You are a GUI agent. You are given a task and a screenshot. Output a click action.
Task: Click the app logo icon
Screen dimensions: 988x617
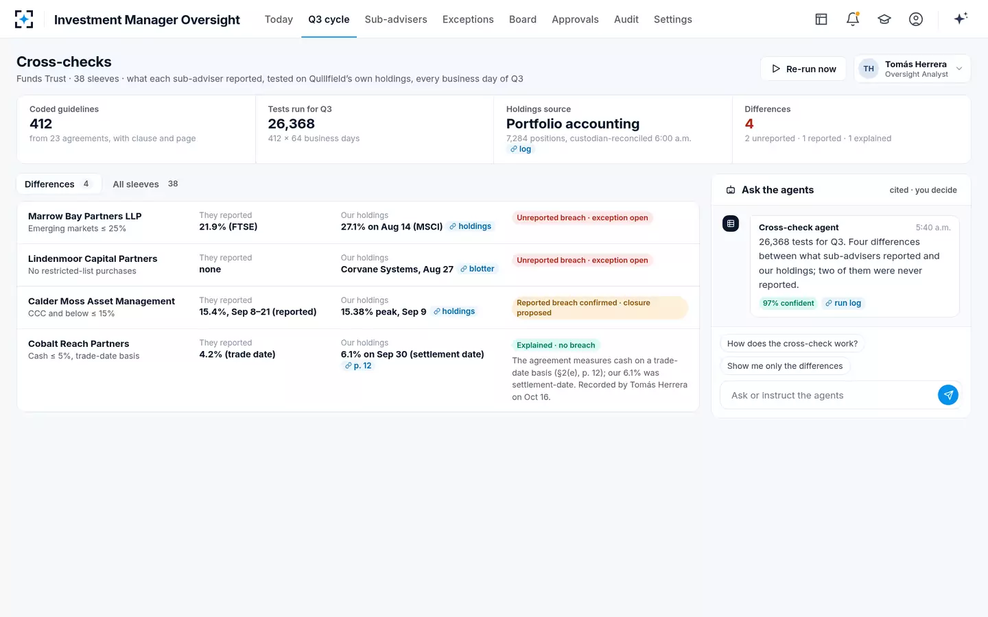tap(24, 19)
